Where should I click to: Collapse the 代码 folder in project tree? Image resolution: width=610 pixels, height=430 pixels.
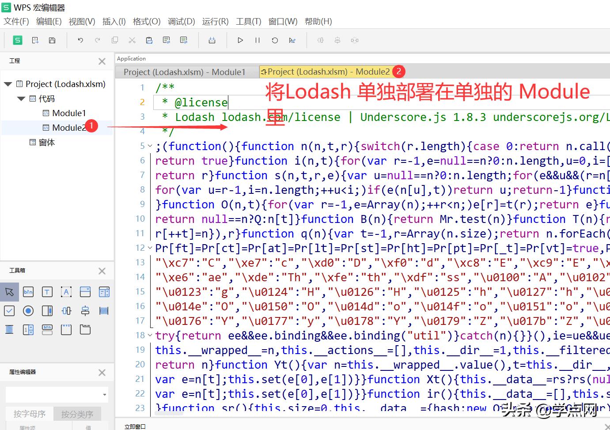(21, 98)
